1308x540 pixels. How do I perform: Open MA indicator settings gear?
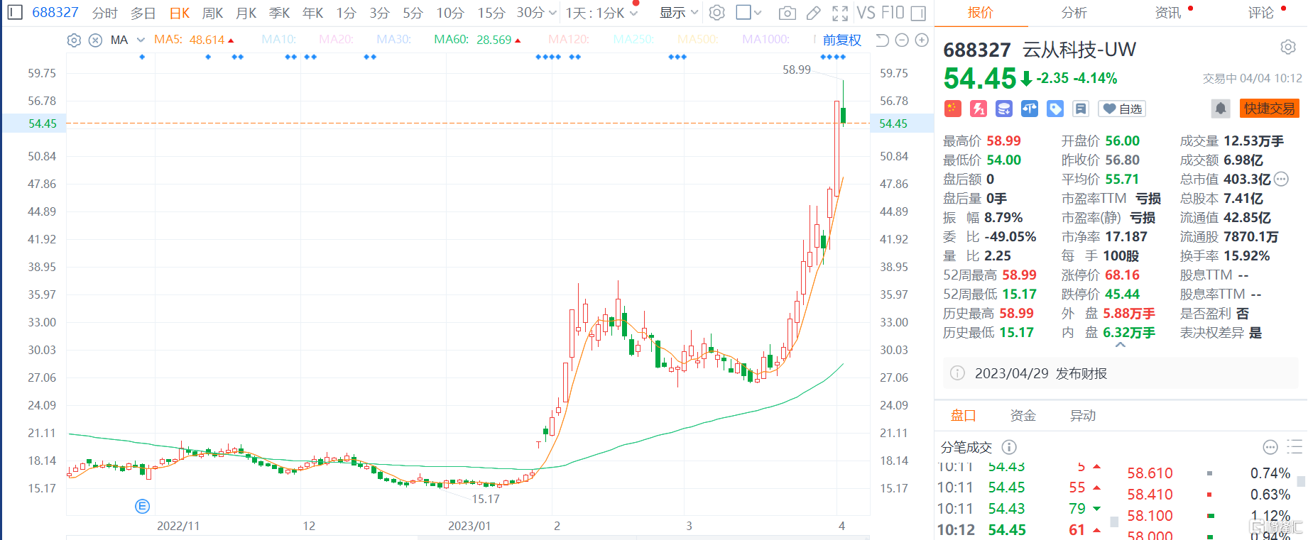point(74,40)
